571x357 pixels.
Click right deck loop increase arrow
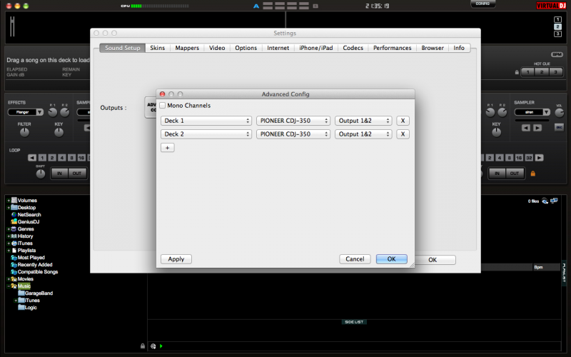tap(540, 158)
